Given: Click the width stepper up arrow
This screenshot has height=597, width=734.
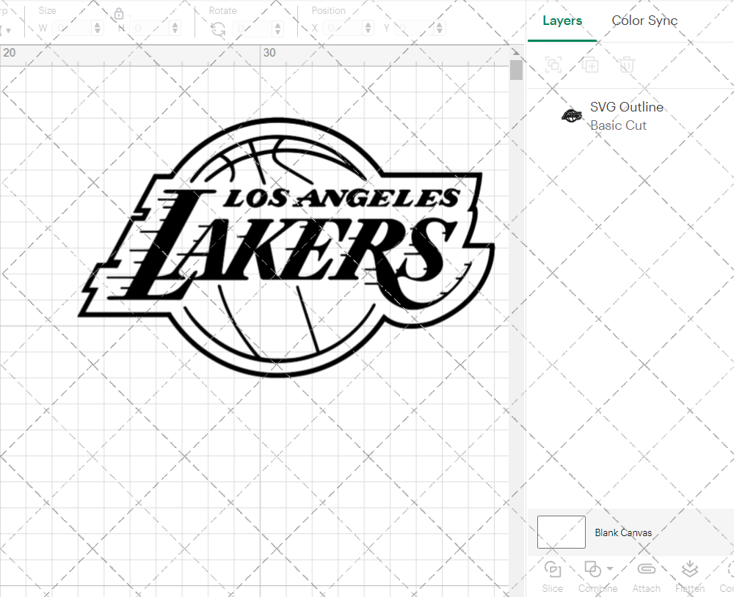Looking at the screenshot, I should coord(96,23).
